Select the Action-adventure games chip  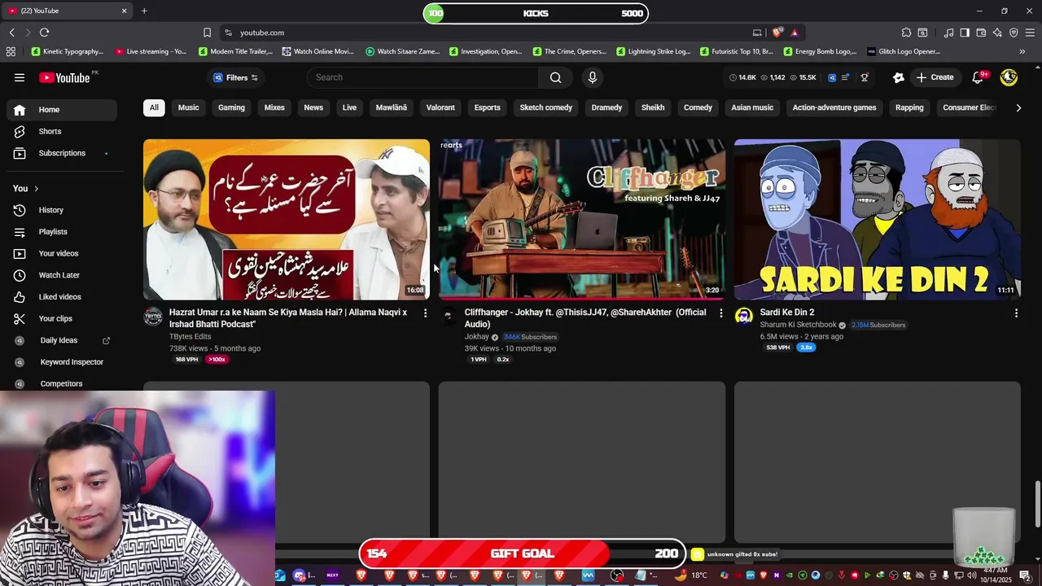[834, 107]
